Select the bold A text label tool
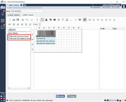Image resolution: width=126 pixels, height=102 pixels. 46,20
